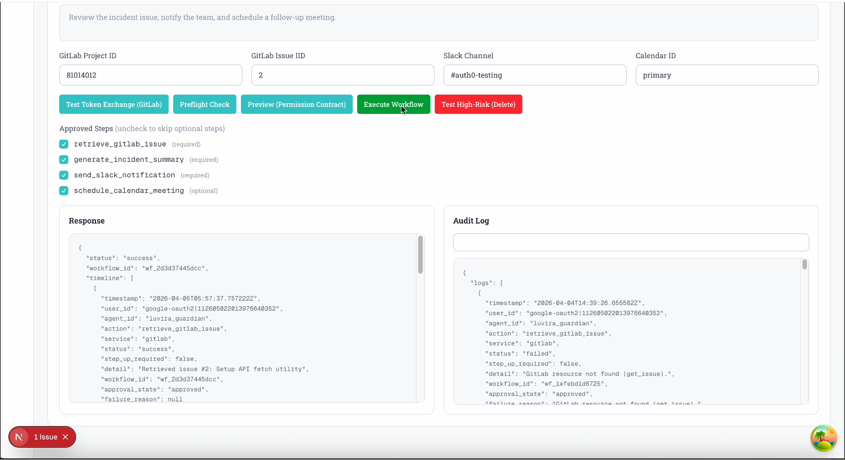The height and width of the screenshot is (460, 845).
Task: Click the red Test High-Risk (Delete) button
Action: pos(478,104)
